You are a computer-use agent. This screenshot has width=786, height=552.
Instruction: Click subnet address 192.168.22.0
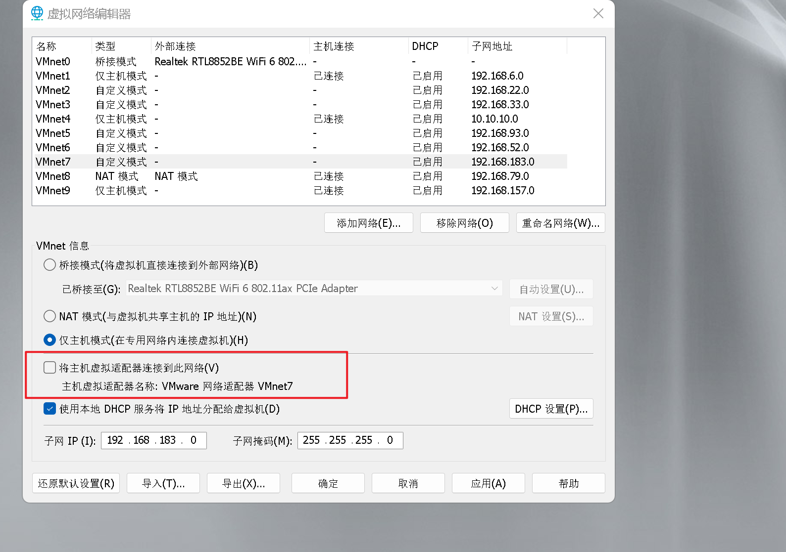500,90
